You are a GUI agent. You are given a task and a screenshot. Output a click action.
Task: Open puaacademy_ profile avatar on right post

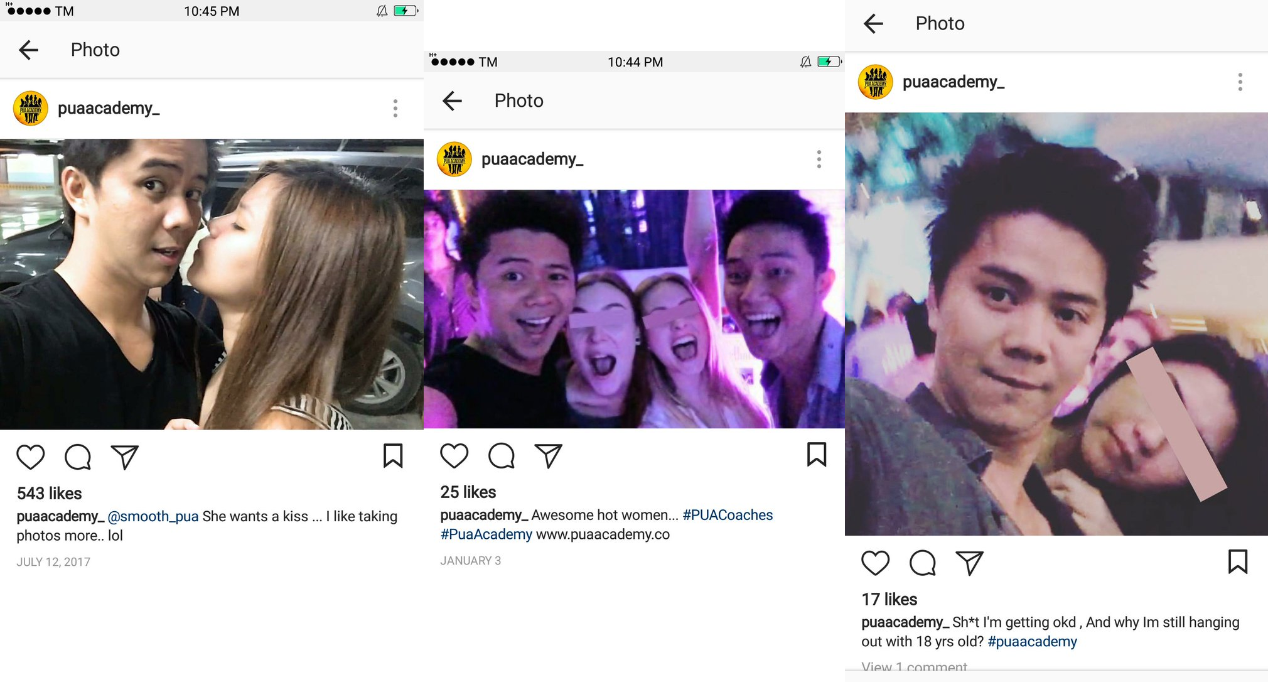point(875,82)
